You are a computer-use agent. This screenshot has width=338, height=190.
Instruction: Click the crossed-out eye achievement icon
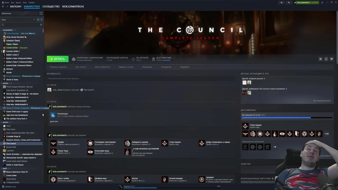tap(282, 134)
